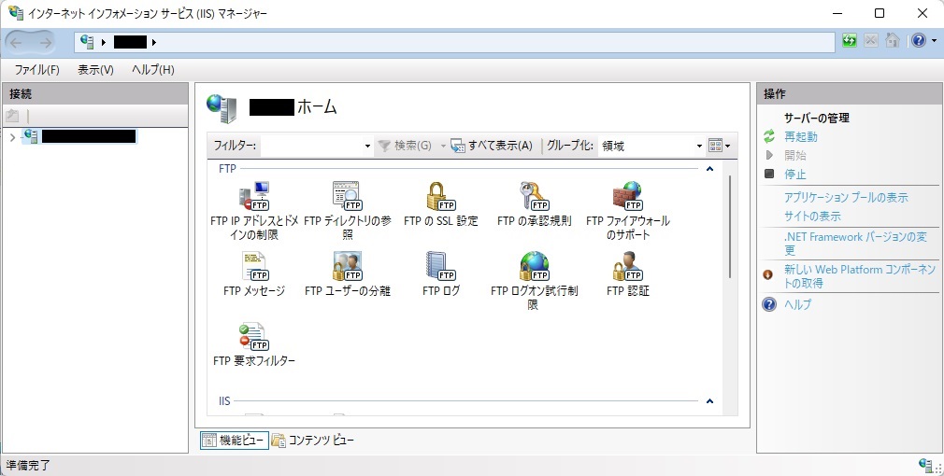944x476 pixels.
Task: Open the ファイル(F) menu
Action: tap(37, 70)
